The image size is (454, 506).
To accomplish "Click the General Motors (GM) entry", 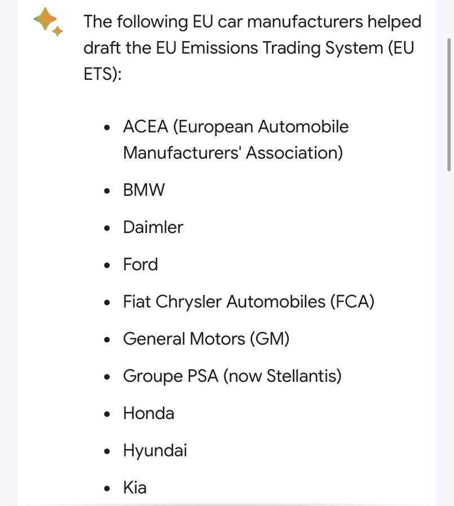I will [206, 339].
